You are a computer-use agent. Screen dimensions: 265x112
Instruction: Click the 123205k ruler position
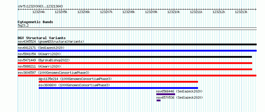point(61,12)
